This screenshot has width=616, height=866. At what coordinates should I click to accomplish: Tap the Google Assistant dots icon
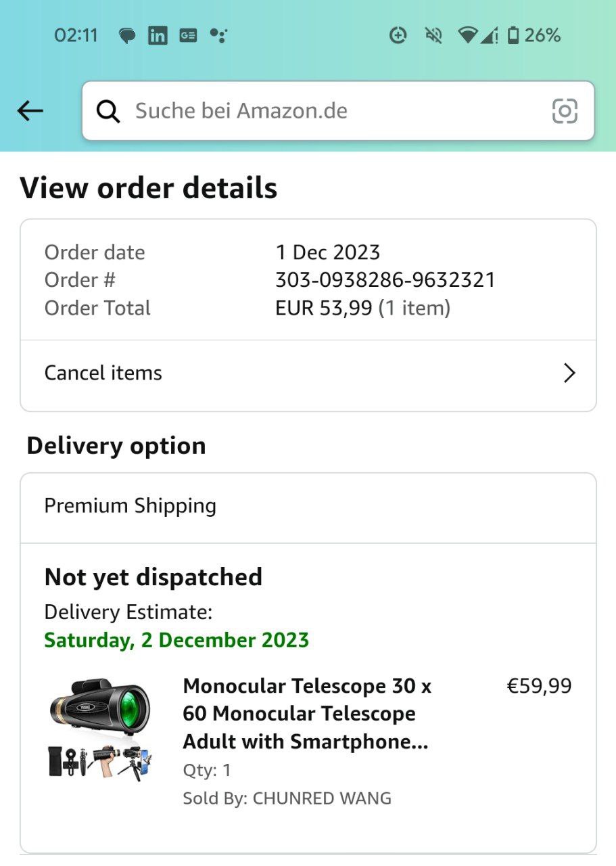pos(218,36)
